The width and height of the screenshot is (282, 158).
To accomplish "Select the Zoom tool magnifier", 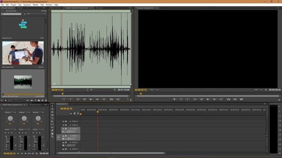I will (x=52, y=136).
